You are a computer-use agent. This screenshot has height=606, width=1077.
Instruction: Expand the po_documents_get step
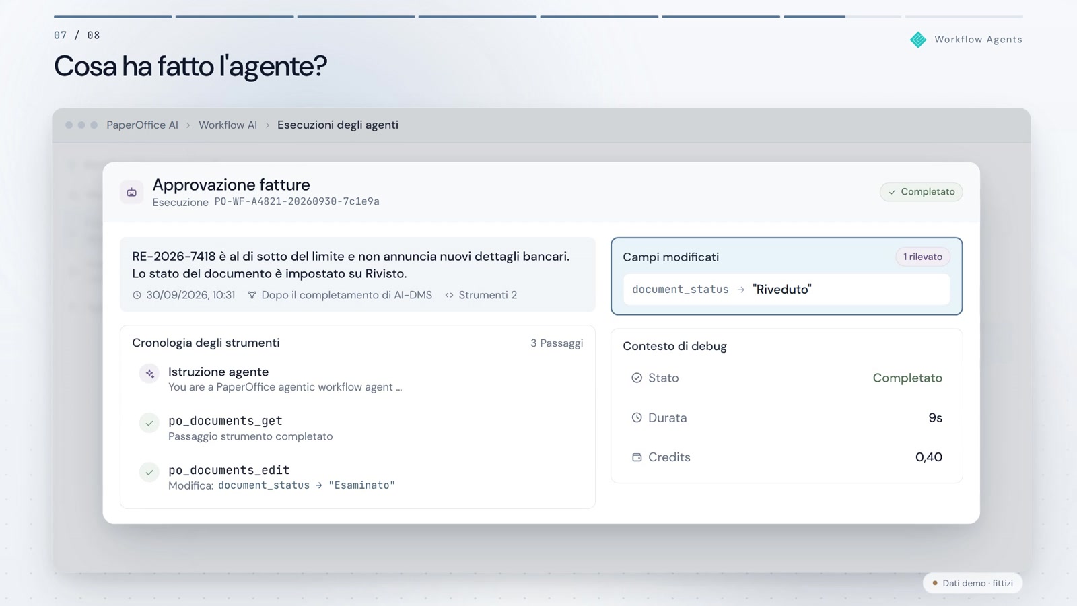click(x=357, y=428)
